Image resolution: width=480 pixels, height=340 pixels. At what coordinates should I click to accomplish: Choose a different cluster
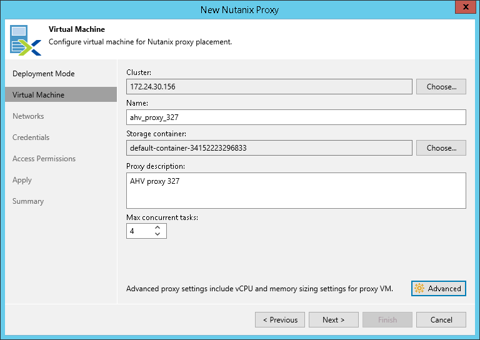(441, 87)
